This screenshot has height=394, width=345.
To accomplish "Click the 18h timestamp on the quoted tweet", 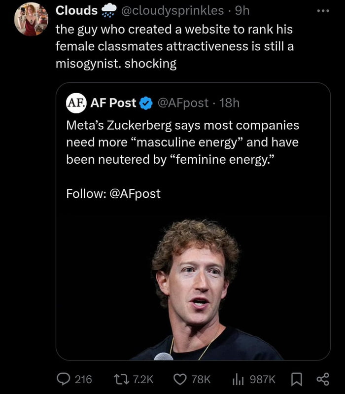I will tap(229, 103).
